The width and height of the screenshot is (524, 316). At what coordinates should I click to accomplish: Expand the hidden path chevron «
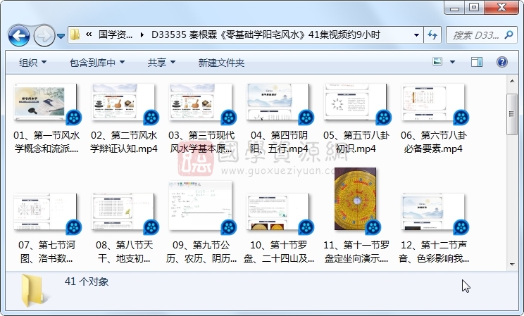[x=89, y=34]
